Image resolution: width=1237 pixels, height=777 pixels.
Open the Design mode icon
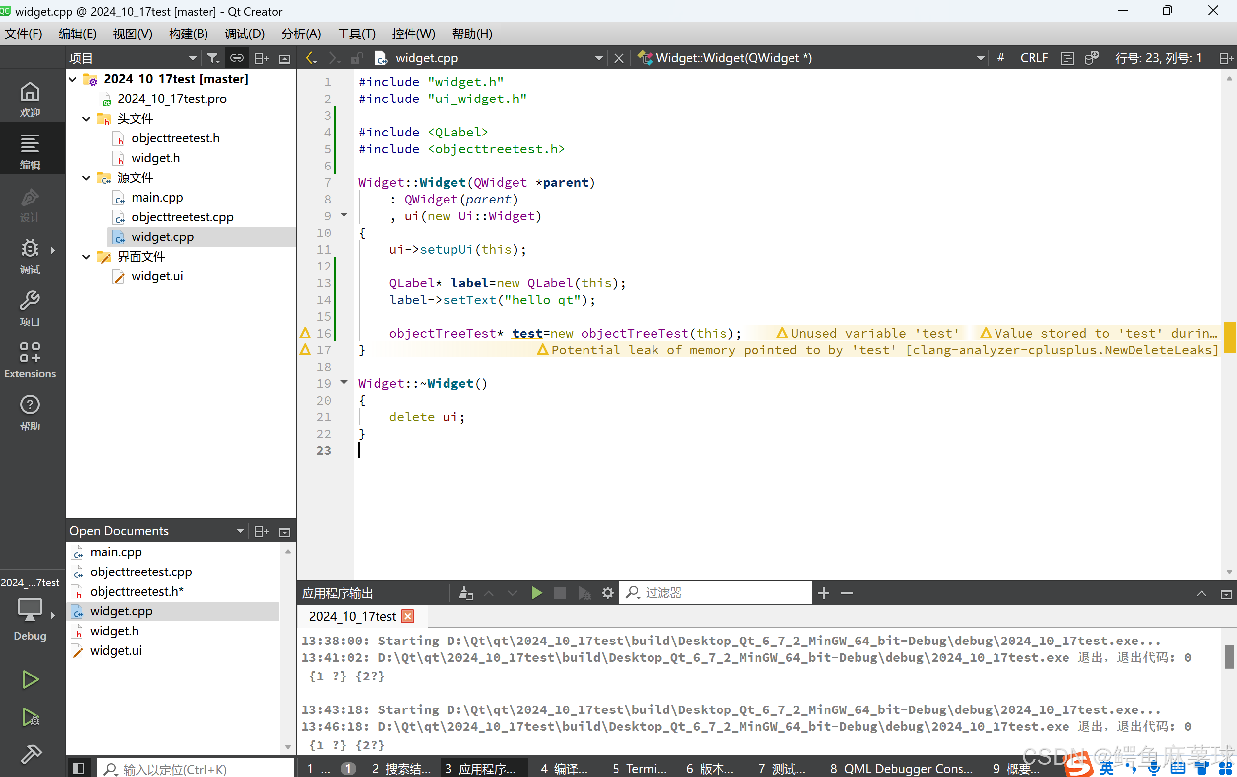tap(30, 204)
